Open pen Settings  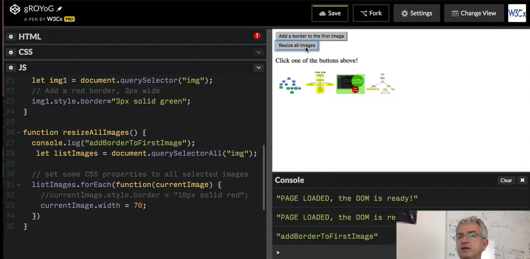(417, 13)
